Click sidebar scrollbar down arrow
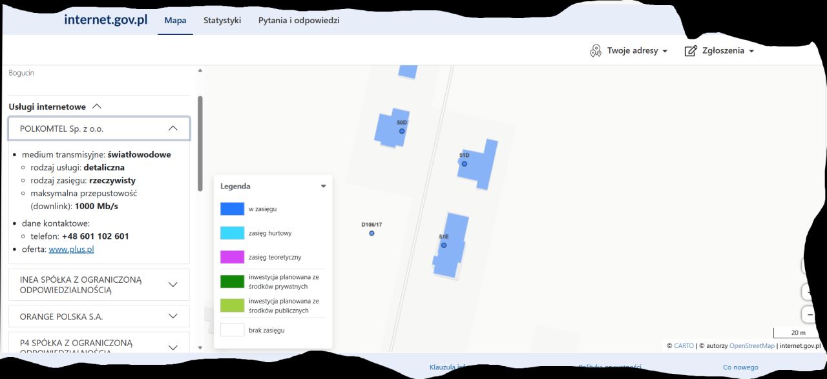 point(200,347)
